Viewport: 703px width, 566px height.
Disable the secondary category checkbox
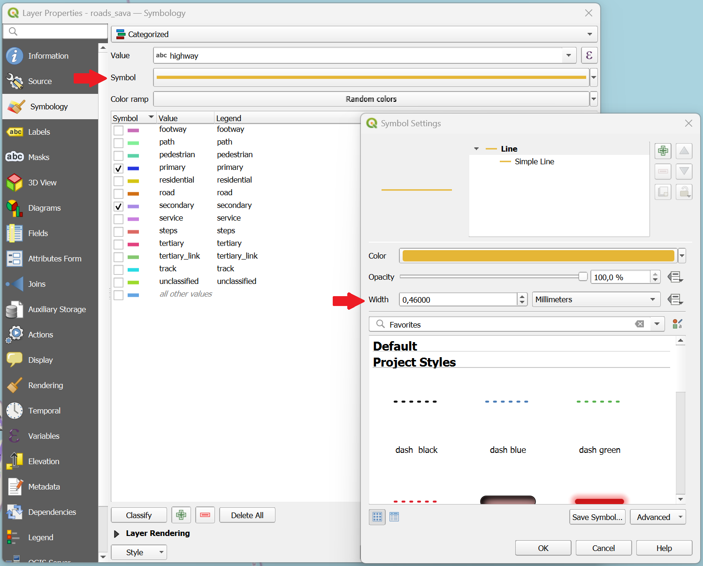coord(119,207)
